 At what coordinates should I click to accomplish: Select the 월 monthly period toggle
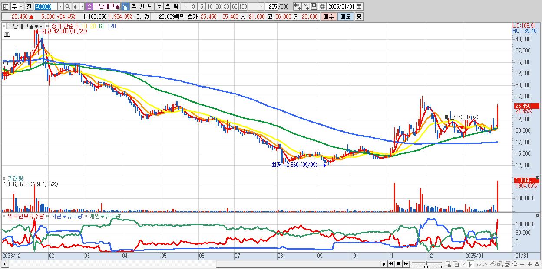[x=142, y=6]
